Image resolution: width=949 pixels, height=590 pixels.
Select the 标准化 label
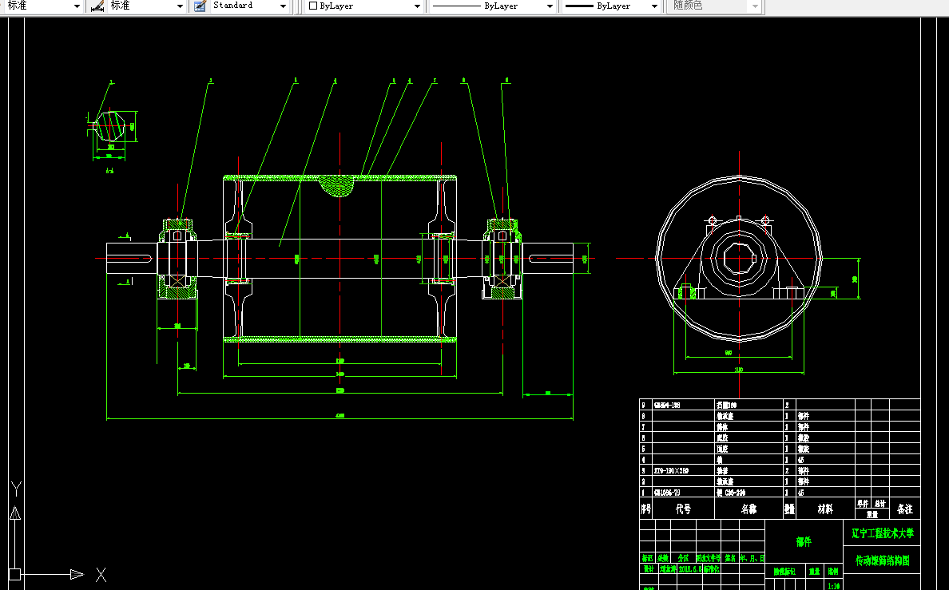[711, 569]
